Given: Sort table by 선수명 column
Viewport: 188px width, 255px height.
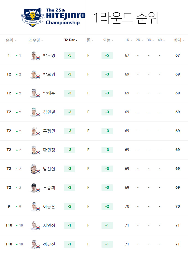Looking at the screenshot, I should (x=36, y=40).
